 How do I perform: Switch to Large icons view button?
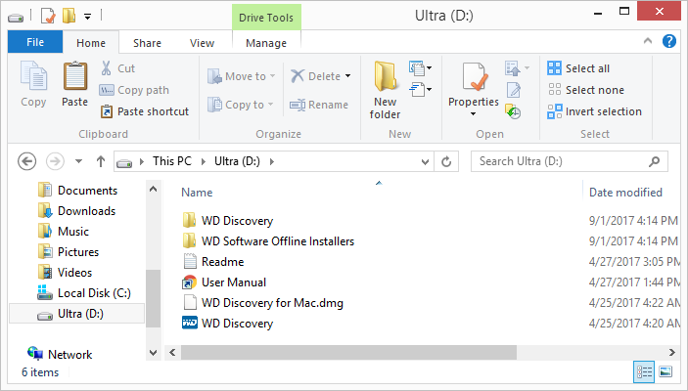(665, 372)
